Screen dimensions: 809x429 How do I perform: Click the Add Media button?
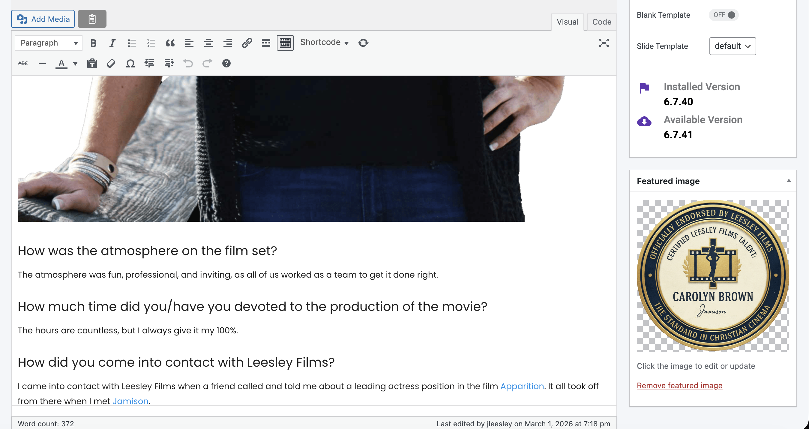(43, 19)
